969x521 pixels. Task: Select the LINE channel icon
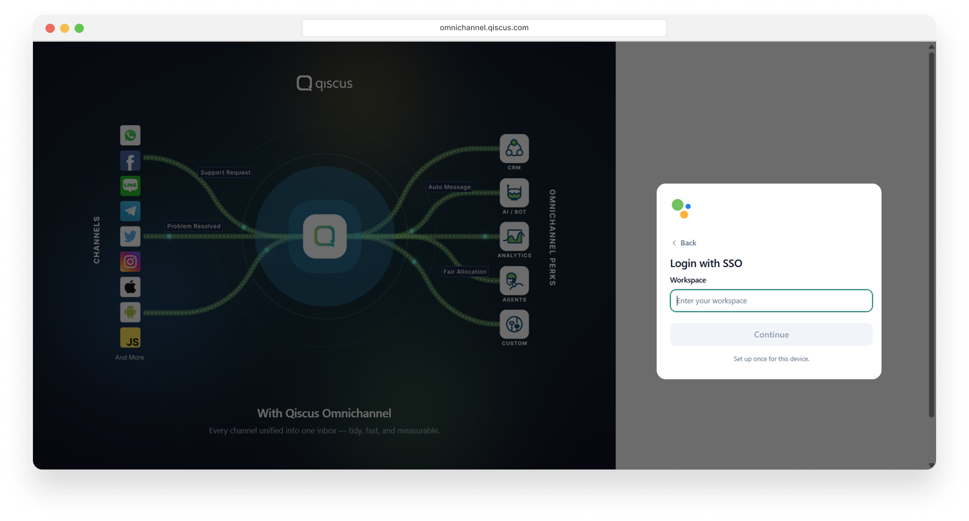click(x=130, y=186)
